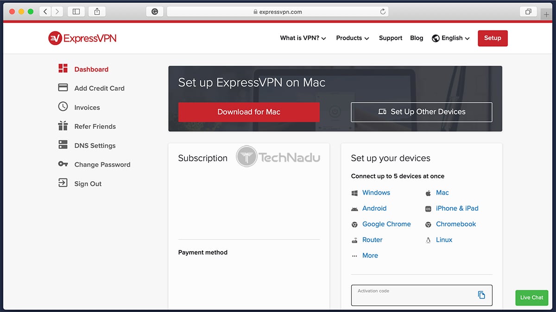Click the Linux penguin icon
556x312 pixels.
click(x=427, y=239)
